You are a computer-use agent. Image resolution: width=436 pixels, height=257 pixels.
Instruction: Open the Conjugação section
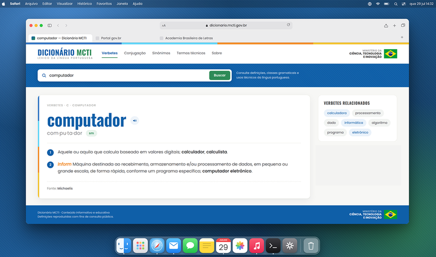[135, 53]
